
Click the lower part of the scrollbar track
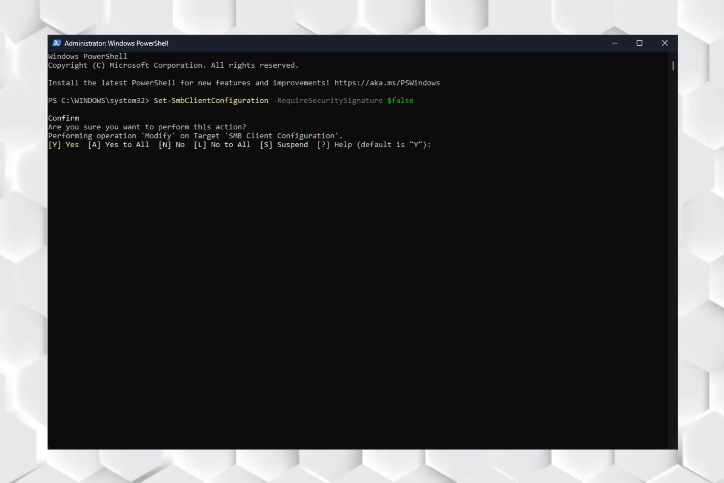673,340
